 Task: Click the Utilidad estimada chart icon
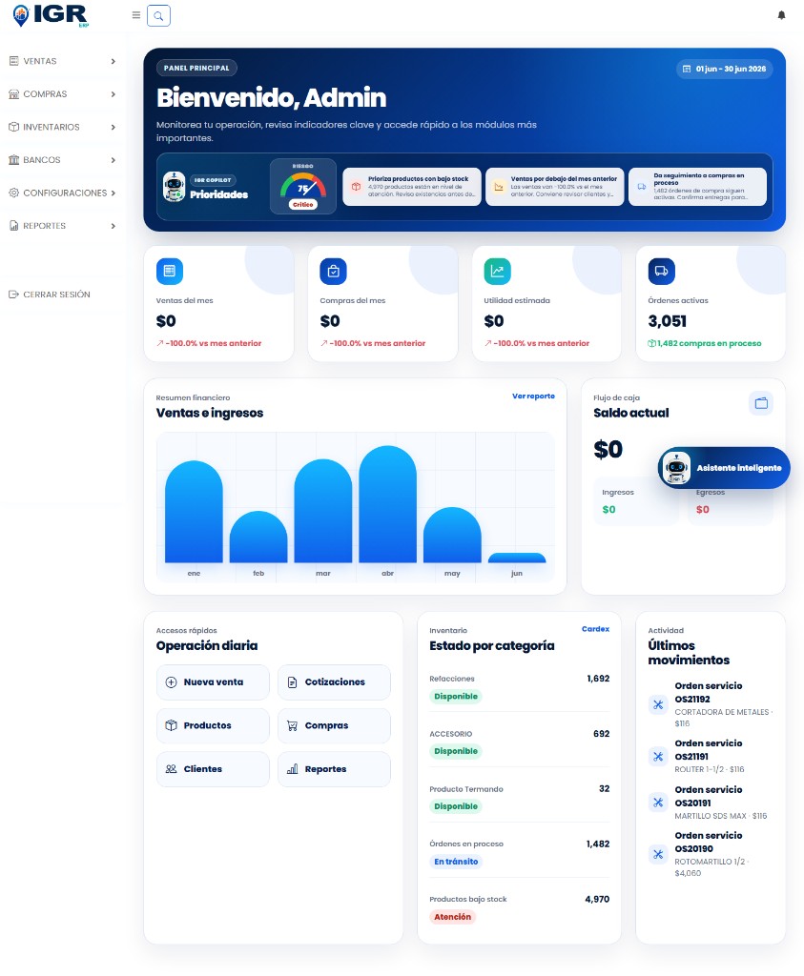(497, 272)
